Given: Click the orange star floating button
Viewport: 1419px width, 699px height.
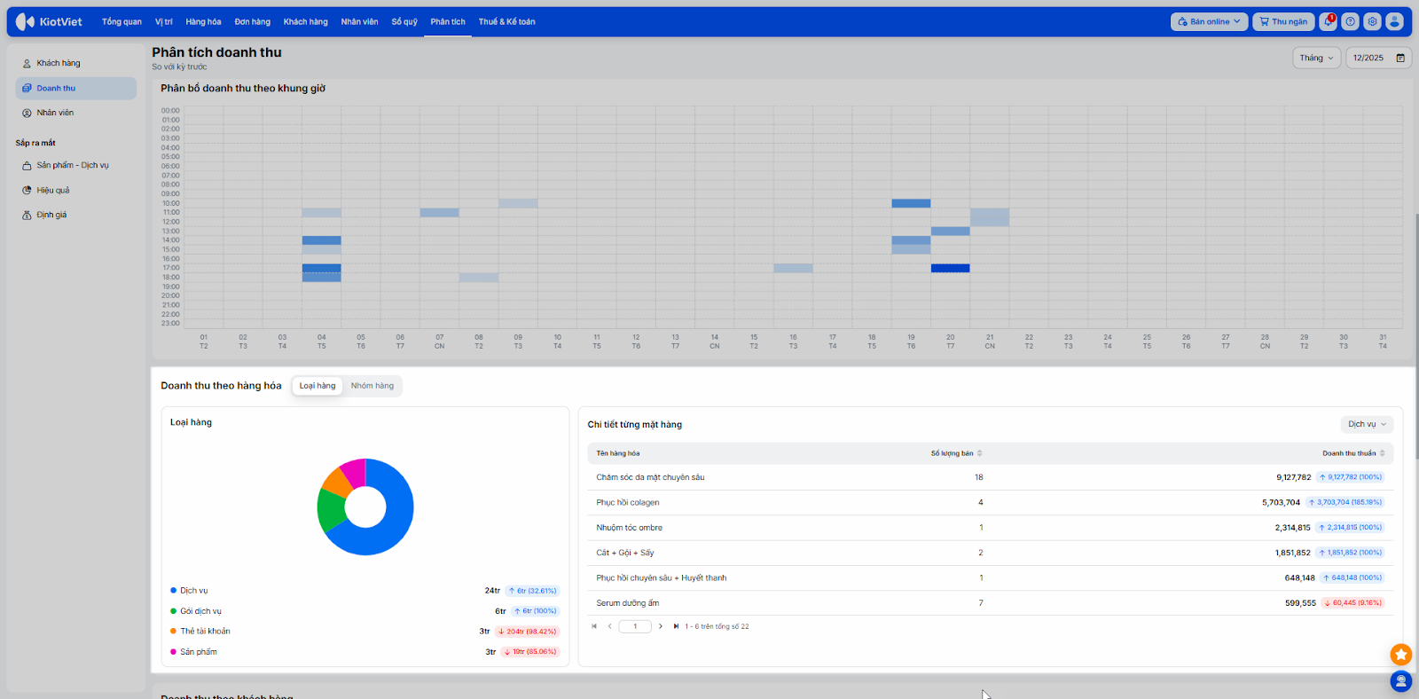Looking at the screenshot, I should [1400, 655].
